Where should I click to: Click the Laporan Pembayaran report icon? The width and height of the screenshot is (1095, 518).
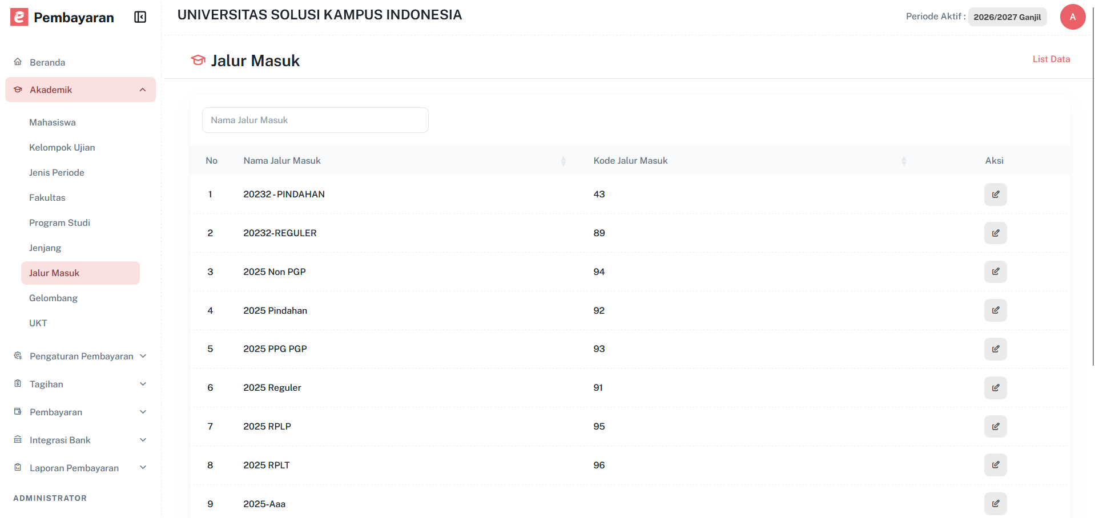tap(18, 467)
